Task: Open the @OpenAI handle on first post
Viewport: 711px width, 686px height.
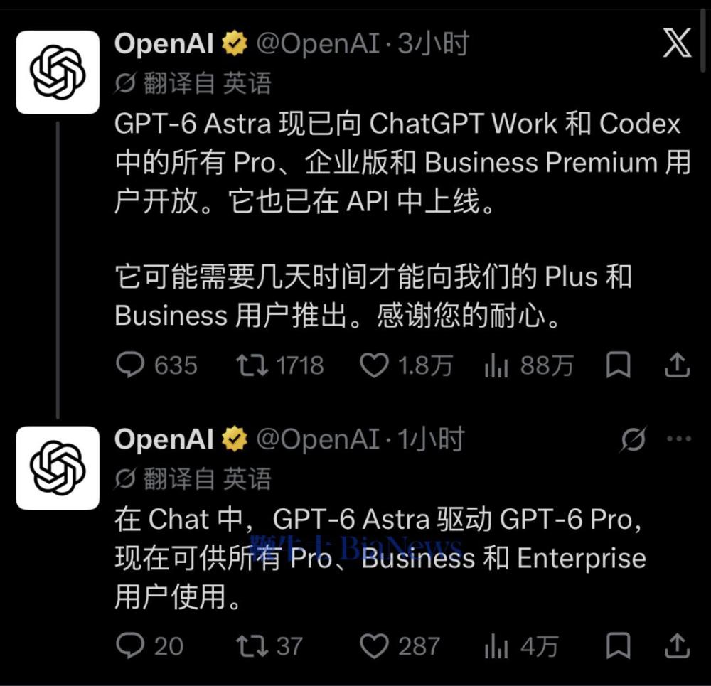Action: pos(318,43)
